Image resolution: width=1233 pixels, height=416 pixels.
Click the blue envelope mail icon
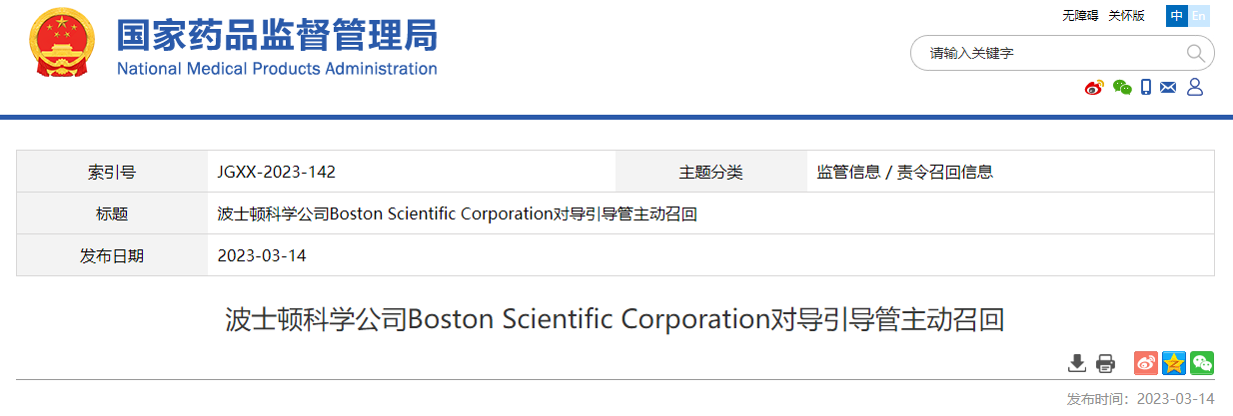pyautogui.click(x=1168, y=88)
